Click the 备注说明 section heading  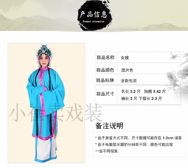pos(109,126)
